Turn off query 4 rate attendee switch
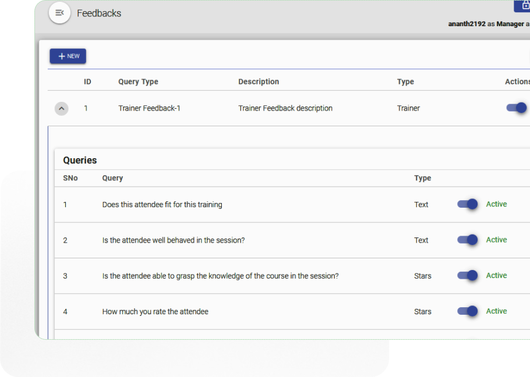This screenshot has width=530, height=377. (468, 311)
